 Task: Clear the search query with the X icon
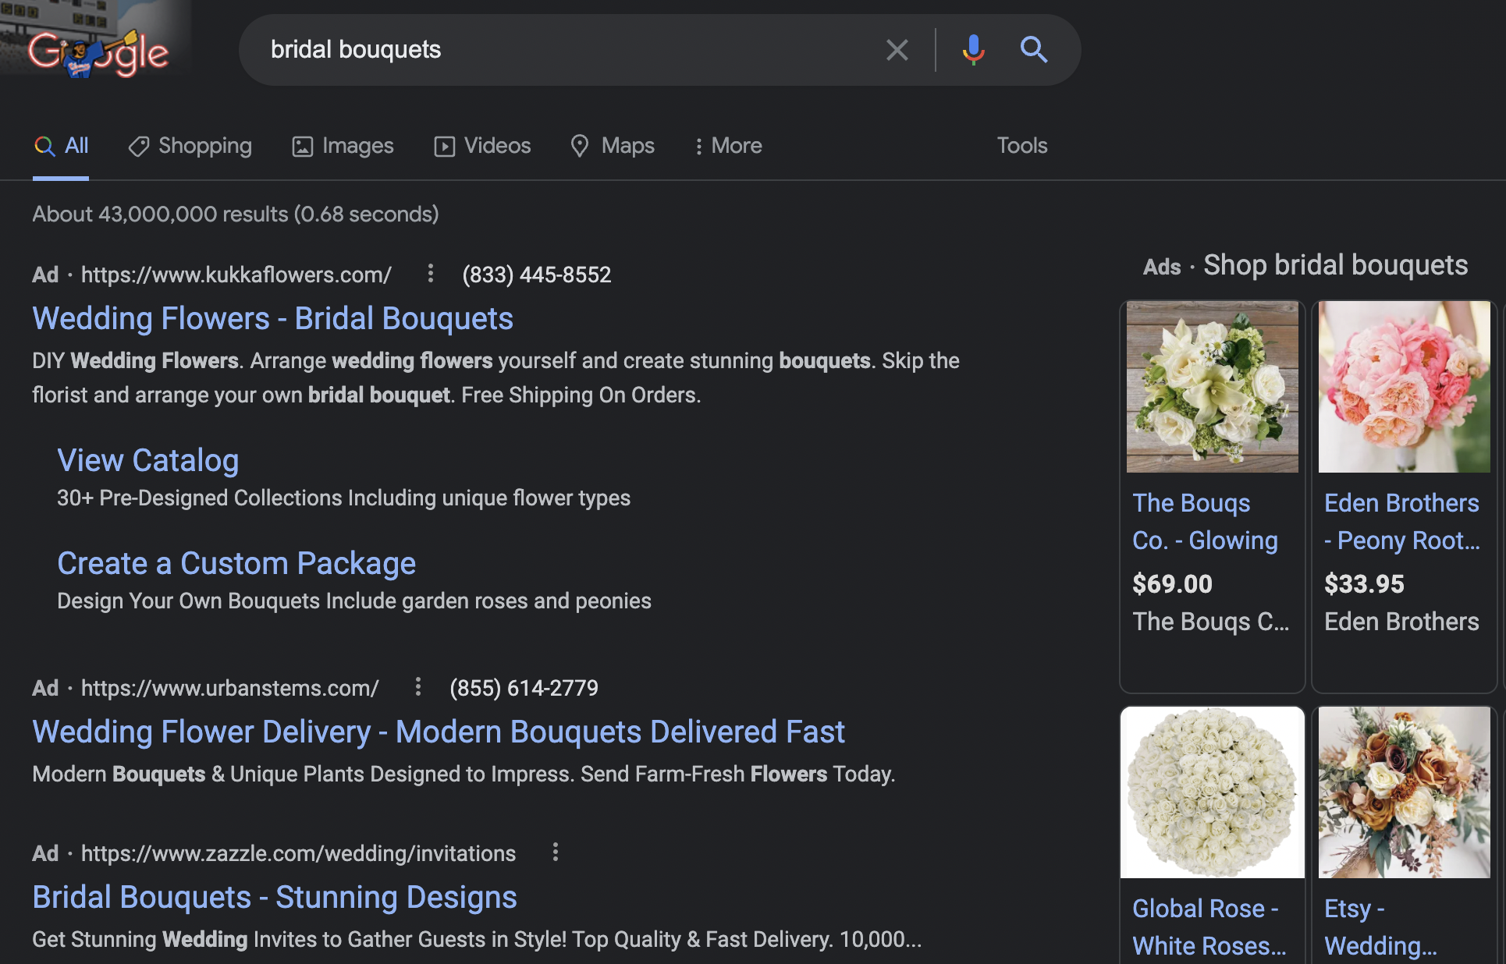pos(897,50)
